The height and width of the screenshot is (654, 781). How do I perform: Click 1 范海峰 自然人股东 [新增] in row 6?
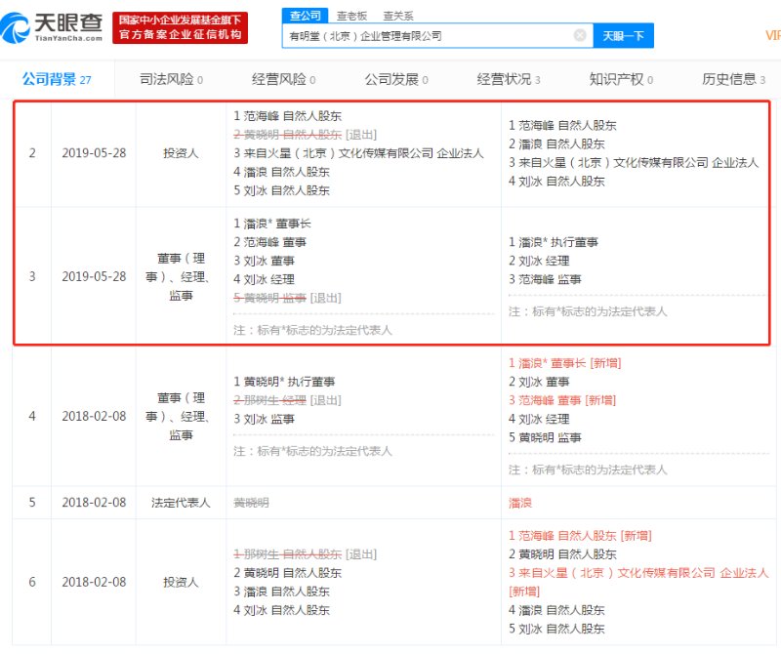click(580, 536)
